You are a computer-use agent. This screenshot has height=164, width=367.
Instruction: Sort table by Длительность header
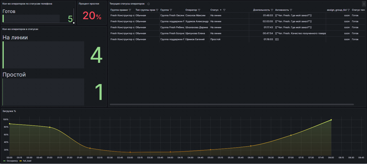coord(261,10)
